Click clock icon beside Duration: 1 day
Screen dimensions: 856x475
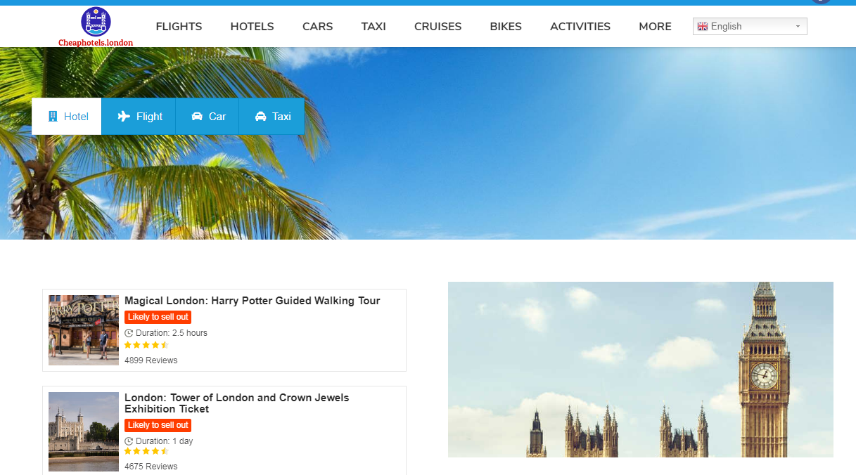coord(129,441)
